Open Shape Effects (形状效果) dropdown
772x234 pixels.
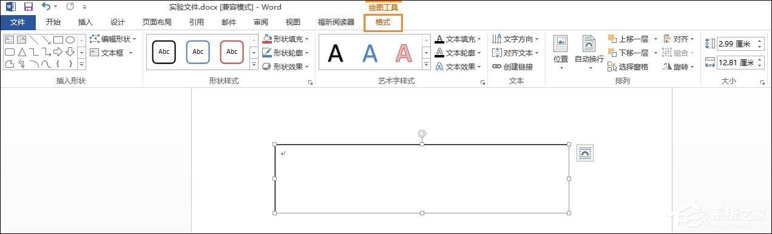[x=286, y=67]
